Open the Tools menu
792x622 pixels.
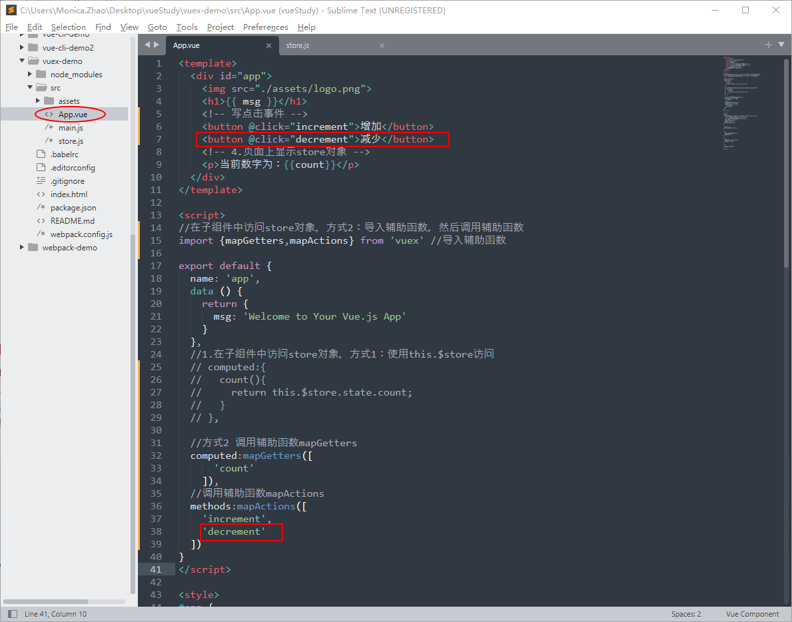pyautogui.click(x=187, y=27)
